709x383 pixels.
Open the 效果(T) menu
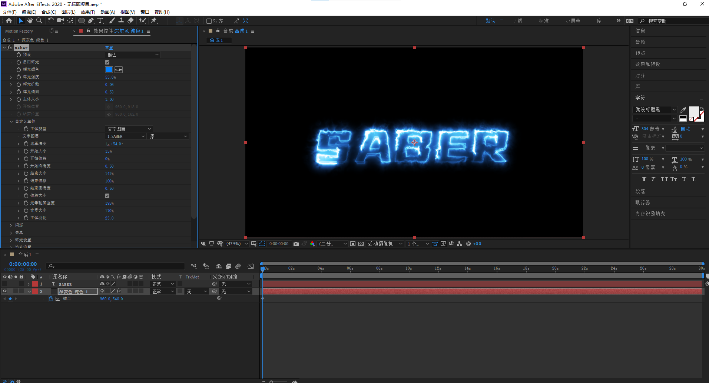(x=87, y=12)
